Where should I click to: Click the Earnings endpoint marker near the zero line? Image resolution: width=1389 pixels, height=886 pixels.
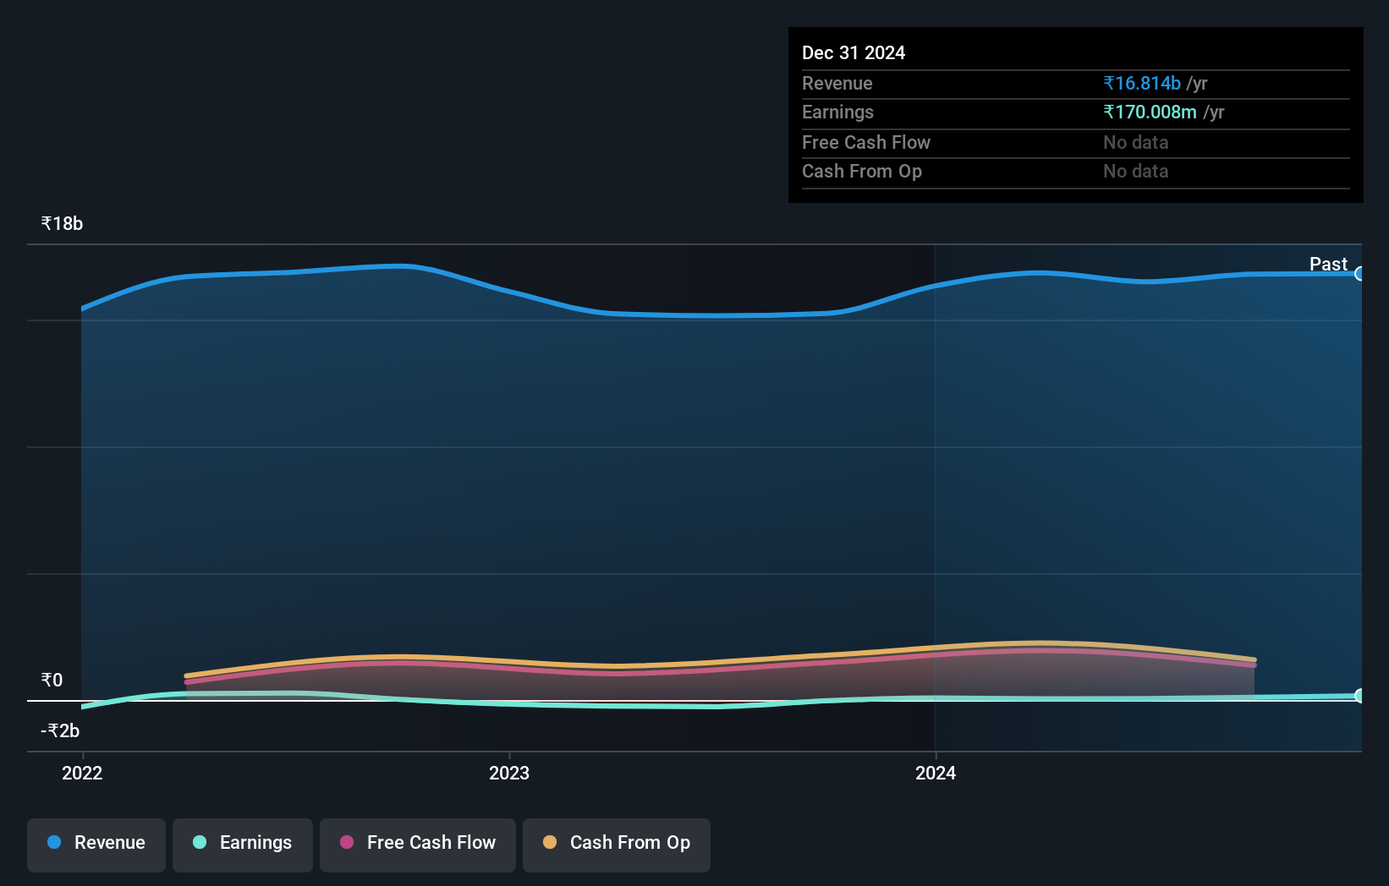pyautogui.click(x=1359, y=696)
